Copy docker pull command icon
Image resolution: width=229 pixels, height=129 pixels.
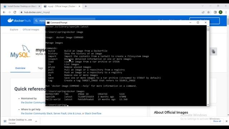click(x=213, y=52)
